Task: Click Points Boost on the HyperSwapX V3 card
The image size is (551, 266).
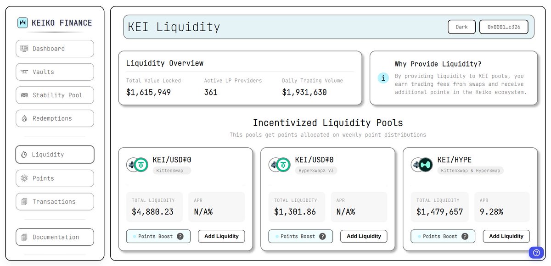Action: point(301,236)
